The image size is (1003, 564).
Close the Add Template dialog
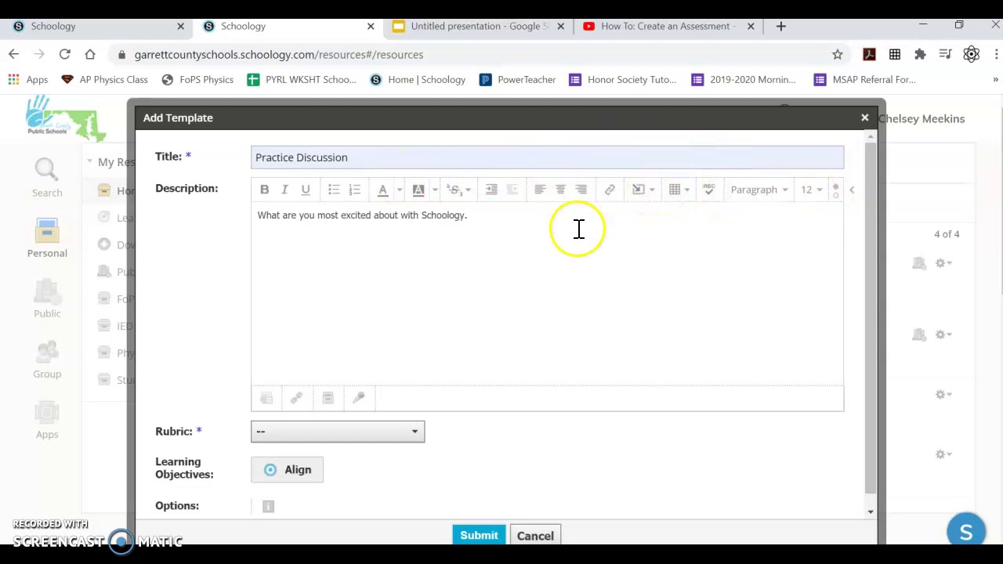click(865, 117)
